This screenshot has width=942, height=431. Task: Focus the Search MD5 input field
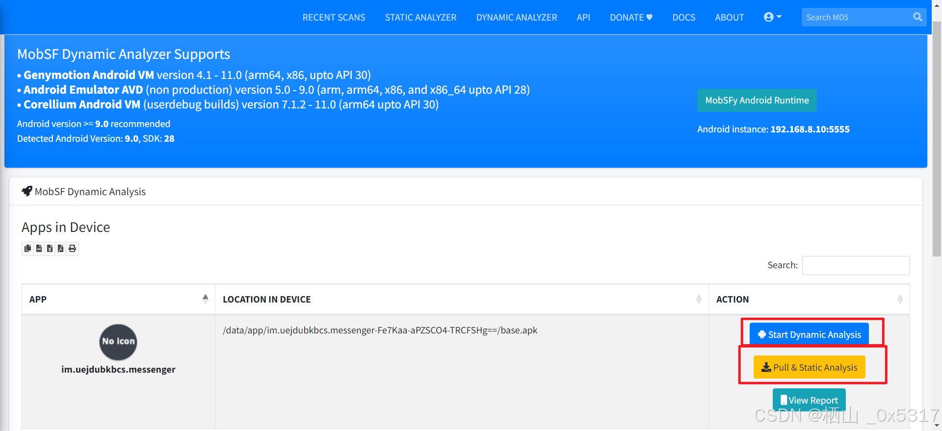856,17
